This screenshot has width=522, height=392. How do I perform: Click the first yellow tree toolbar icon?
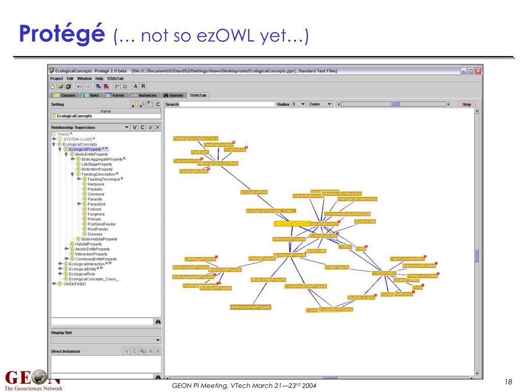click(117, 86)
